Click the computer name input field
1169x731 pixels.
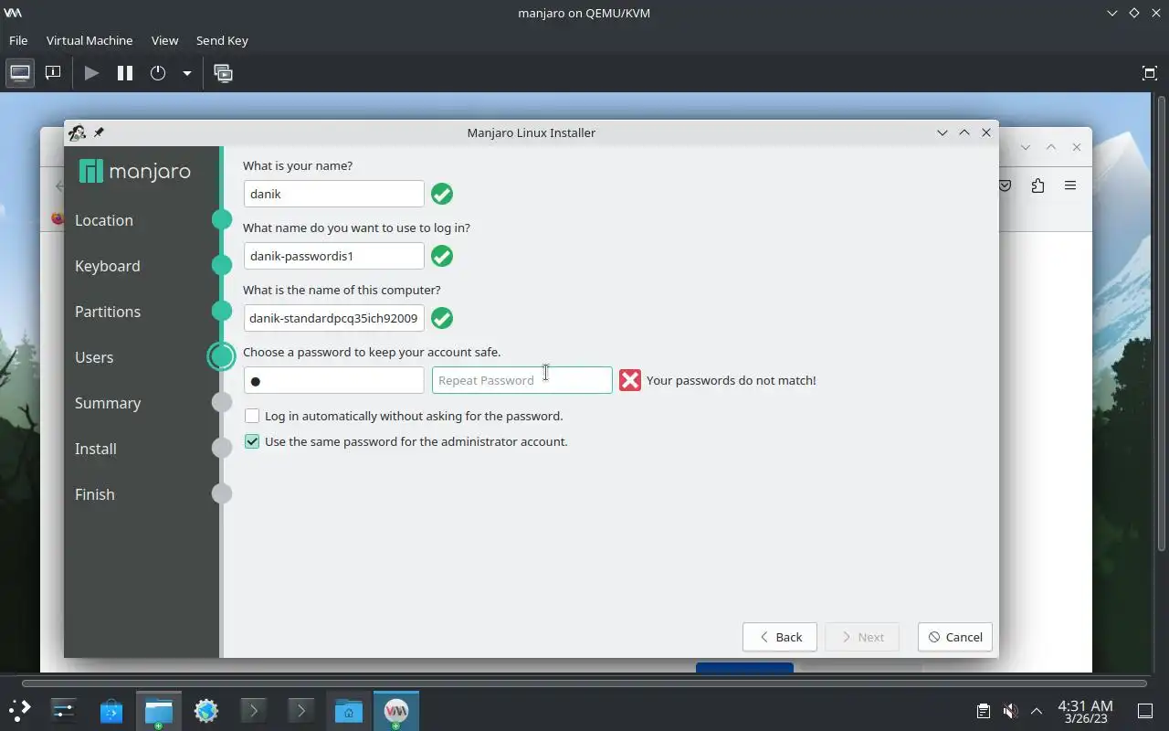tap(334, 318)
